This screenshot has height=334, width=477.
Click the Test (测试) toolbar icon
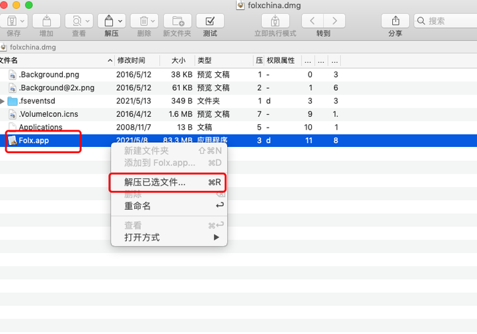point(210,21)
